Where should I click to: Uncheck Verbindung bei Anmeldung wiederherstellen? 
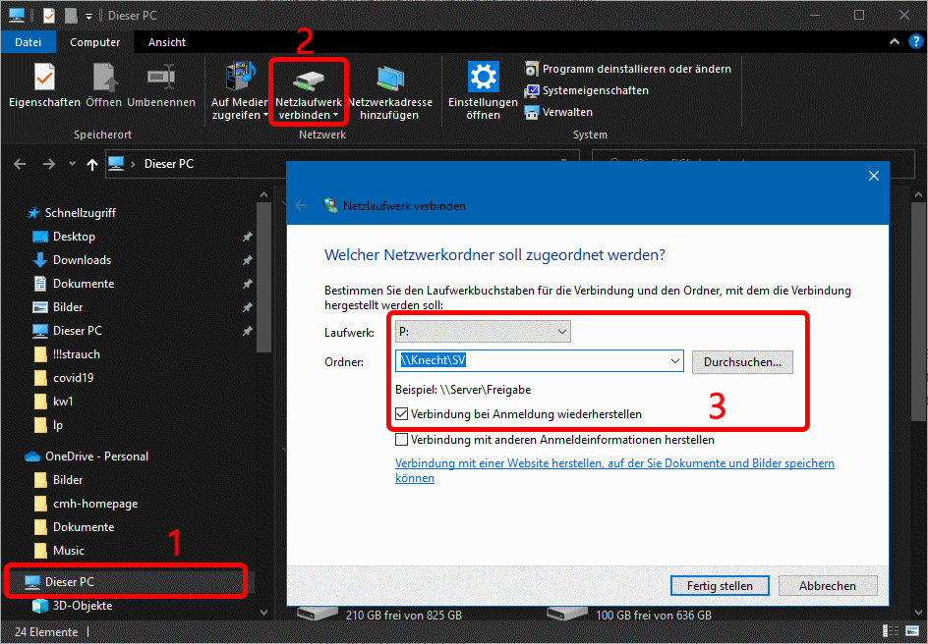tap(403, 414)
